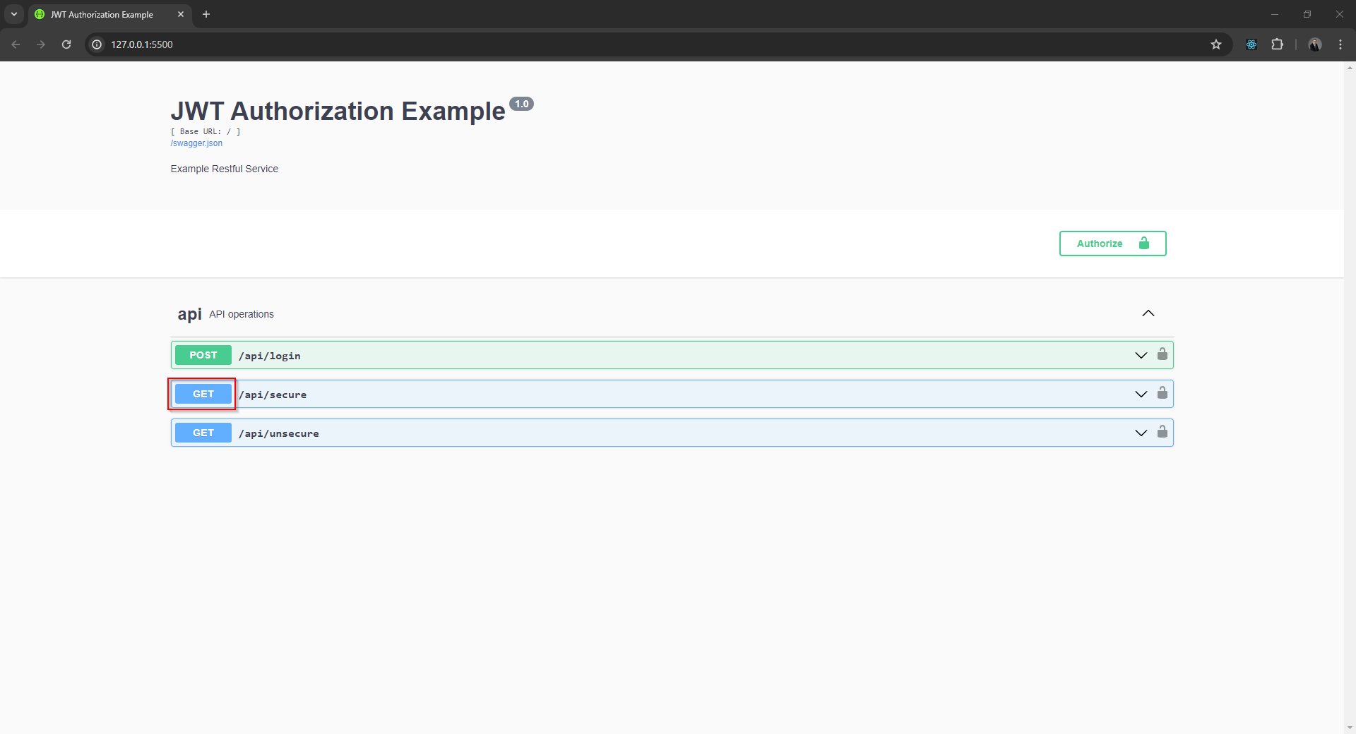The width and height of the screenshot is (1356, 734).
Task: Expand the GET /api/secure chevron
Action: pos(1141,394)
